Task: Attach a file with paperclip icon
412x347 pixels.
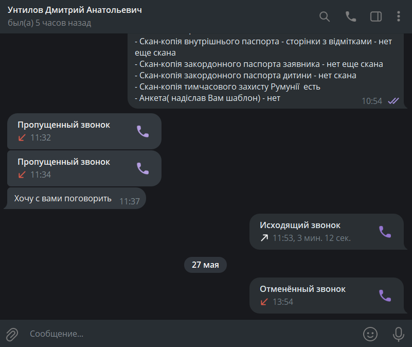Action: coord(12,334)
